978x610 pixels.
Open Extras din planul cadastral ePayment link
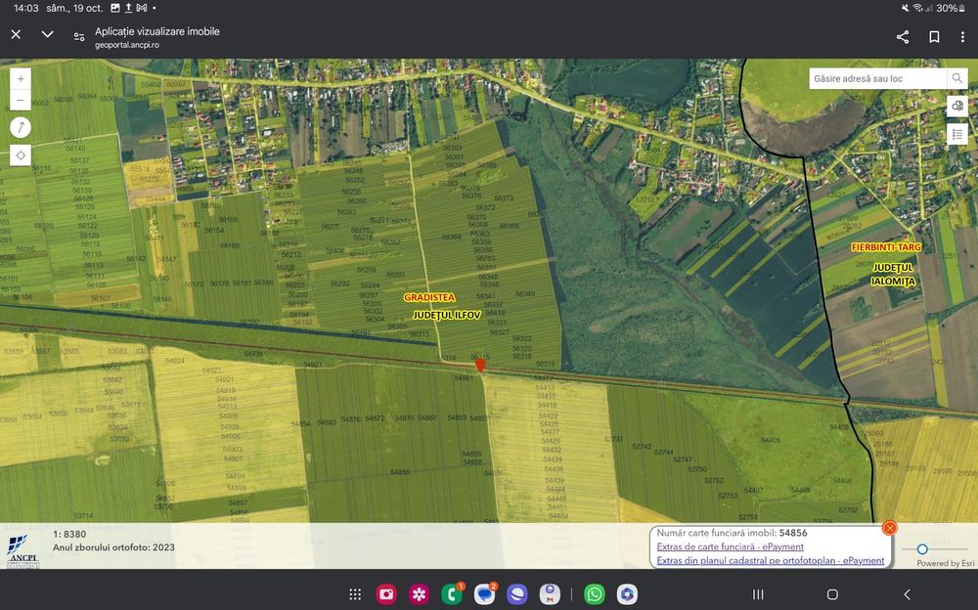770,560
